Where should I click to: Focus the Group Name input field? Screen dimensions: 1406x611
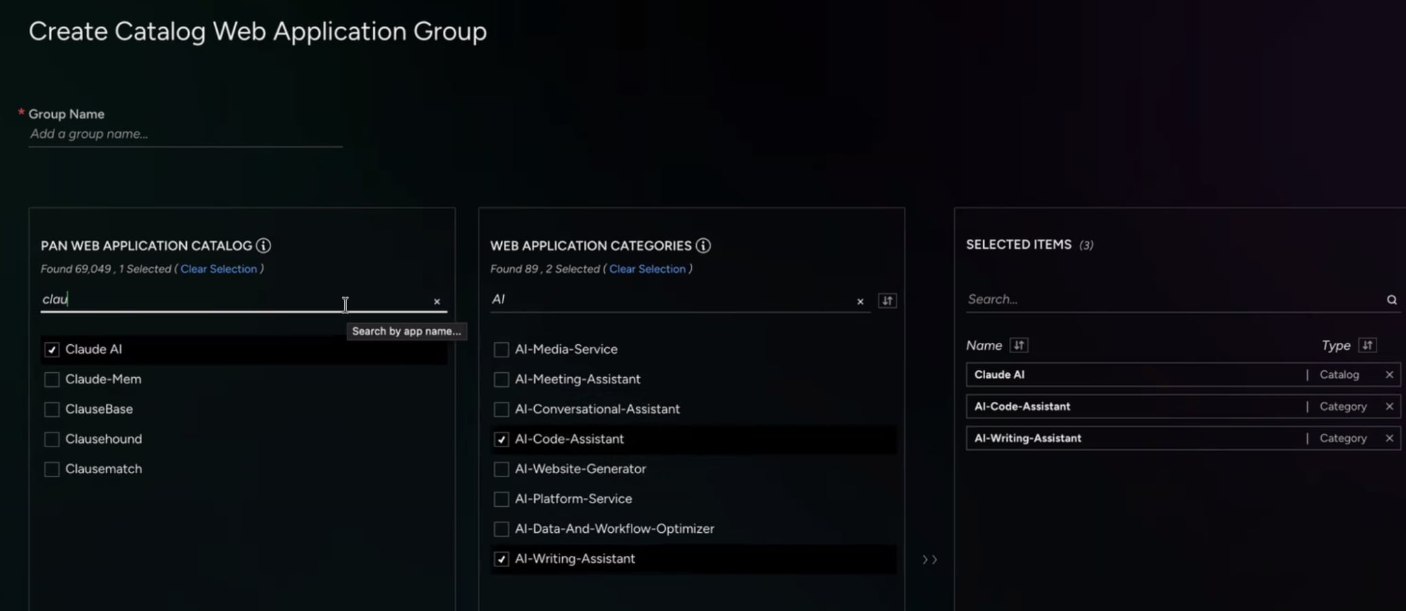[185, 134]
